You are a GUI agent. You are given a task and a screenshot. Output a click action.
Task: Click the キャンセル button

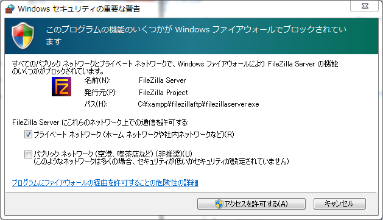(x=340, y=204)
